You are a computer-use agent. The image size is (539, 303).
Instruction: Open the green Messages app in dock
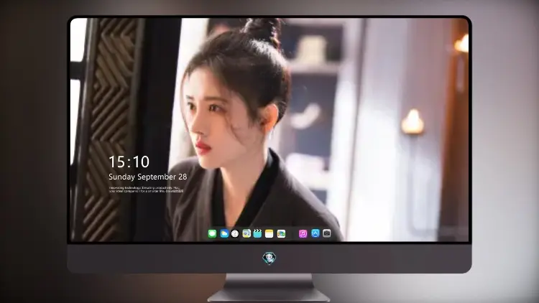tap(212, 233)
